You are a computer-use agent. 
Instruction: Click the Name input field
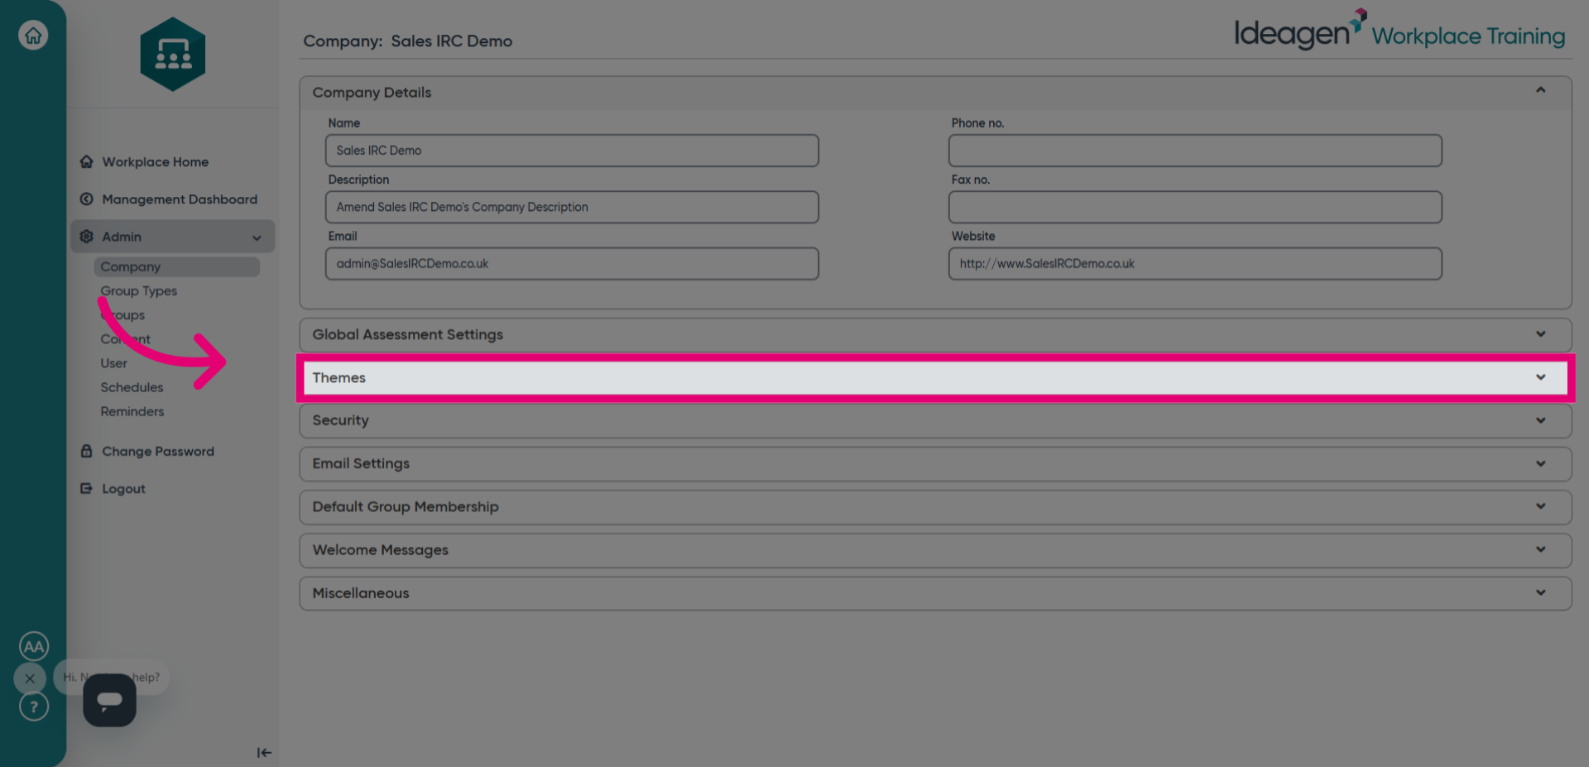[572, 151]
